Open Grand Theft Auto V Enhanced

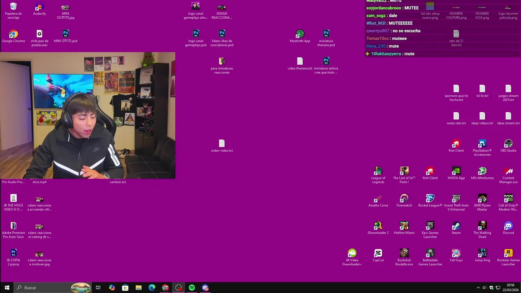coord(456,202)
